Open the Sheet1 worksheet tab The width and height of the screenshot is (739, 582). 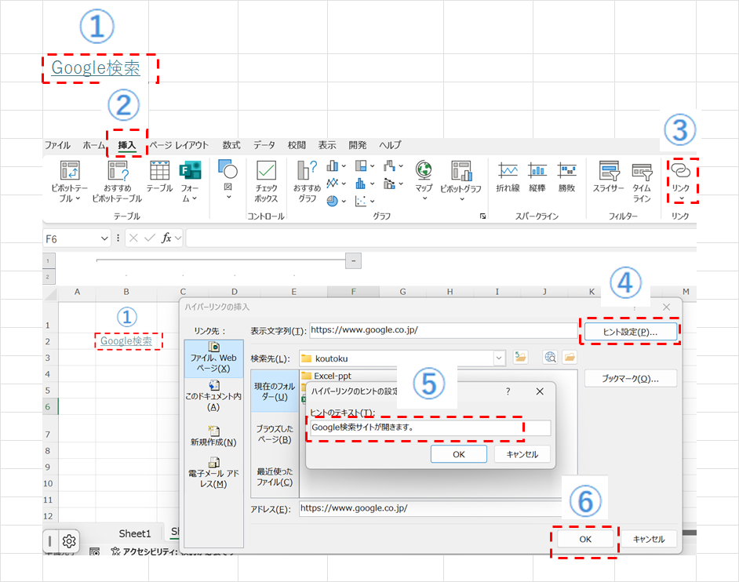(134, 533)
